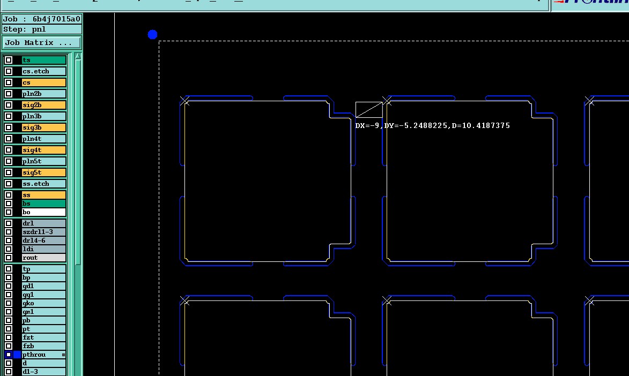Select the sig3b layer name
The width and height of the screenshot is (629, 376).
(x=44, y=127)
